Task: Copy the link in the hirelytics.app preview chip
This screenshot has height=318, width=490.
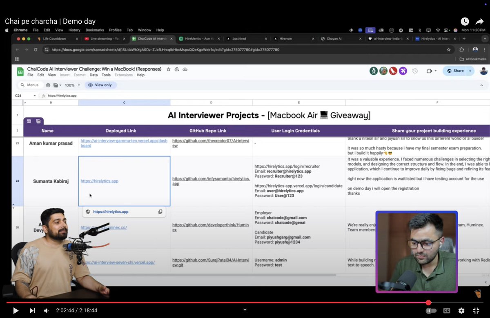Action: (x=160, y=212)
